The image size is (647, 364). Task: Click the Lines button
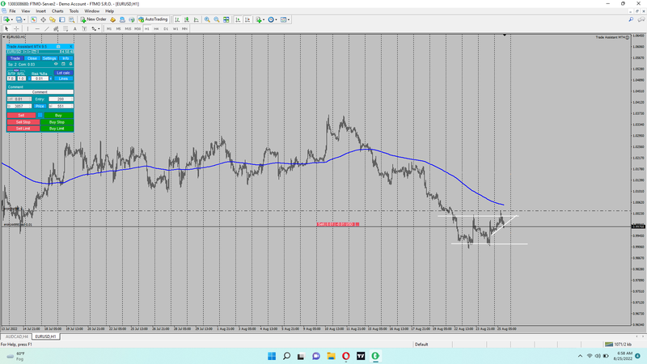[63, 78]
